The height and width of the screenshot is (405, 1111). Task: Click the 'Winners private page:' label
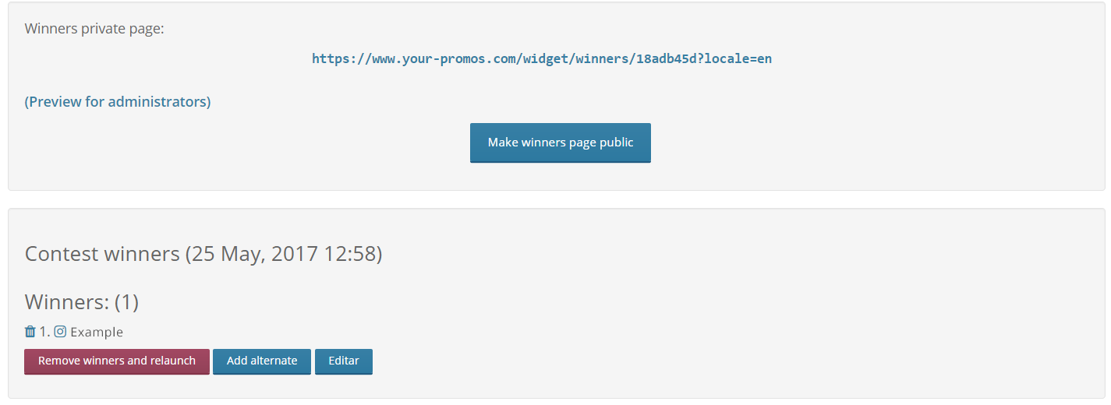click(x=94, y=29)
